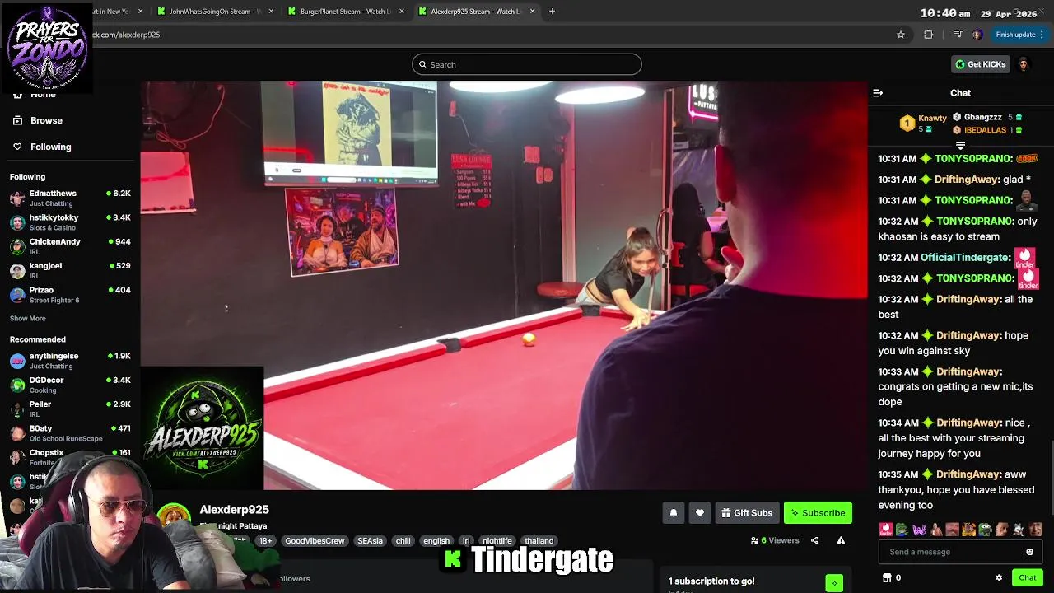Open the hstikkytokky channel in Following
1054x593 pixels.
tap(69, 222)
